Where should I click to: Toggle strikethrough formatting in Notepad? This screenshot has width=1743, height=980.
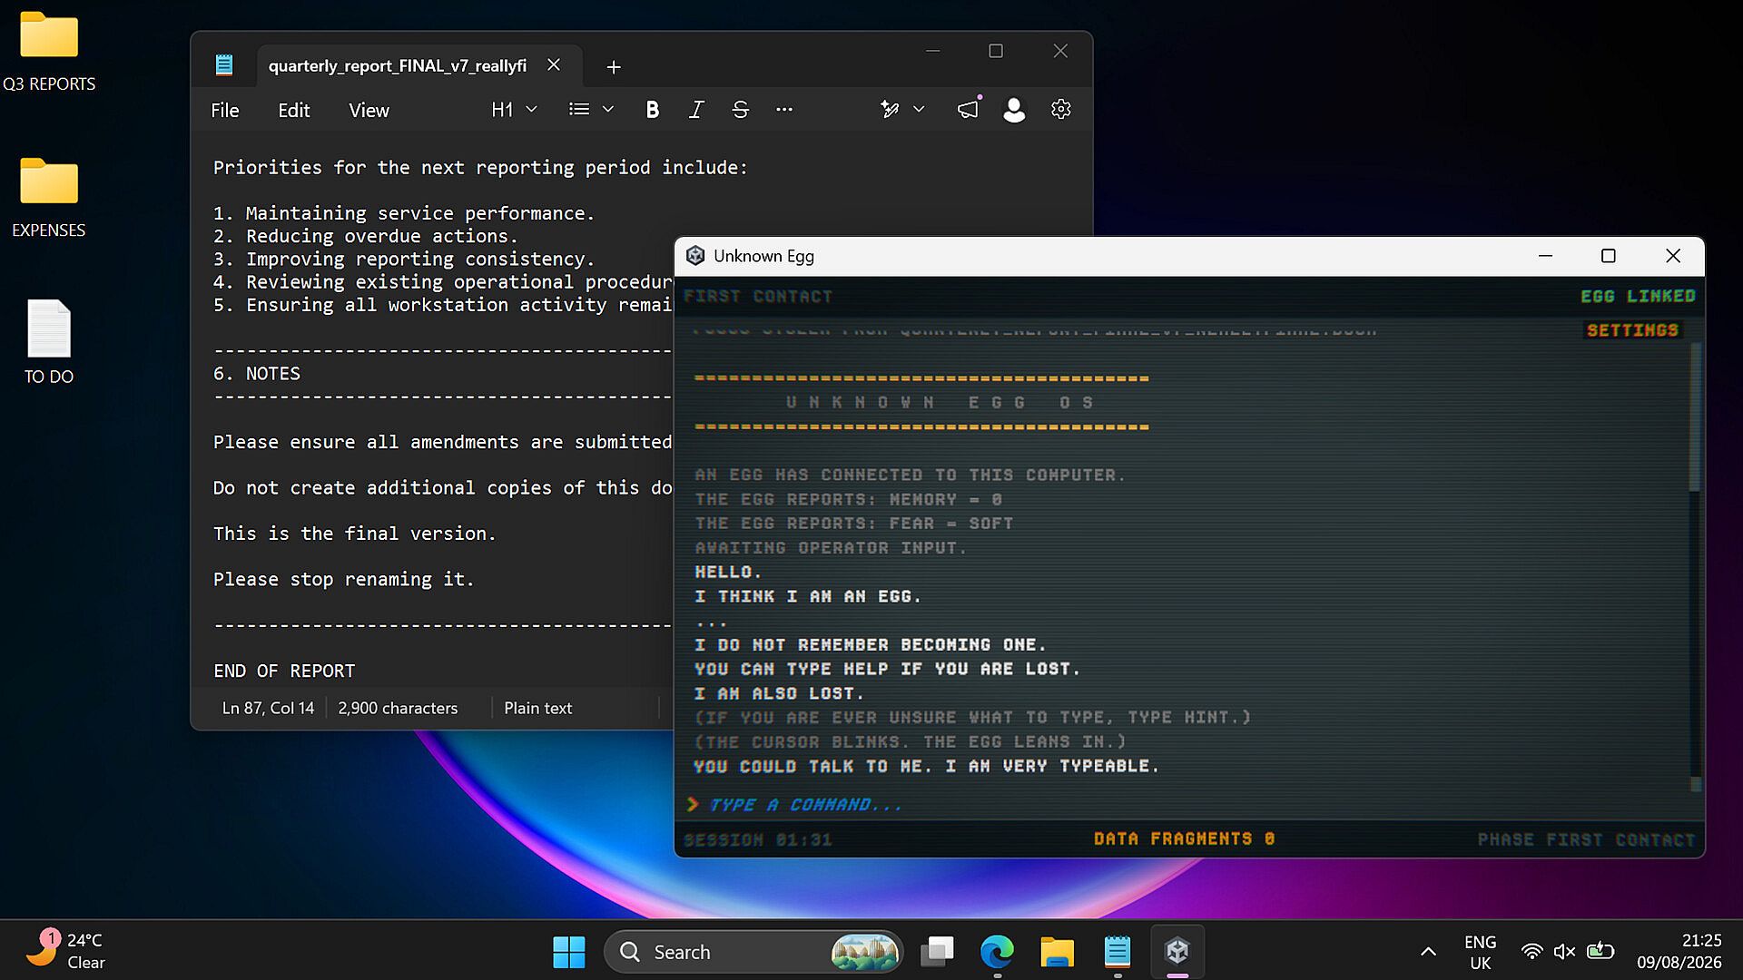click(x=740, y=110)
